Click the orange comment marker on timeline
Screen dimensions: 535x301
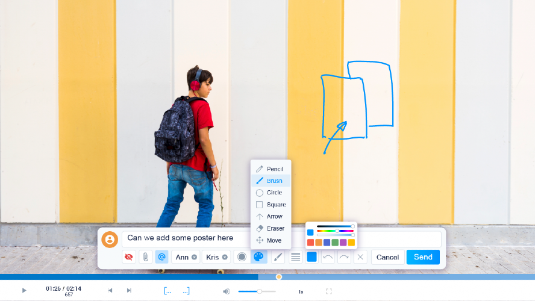click(x=279, y=277)
